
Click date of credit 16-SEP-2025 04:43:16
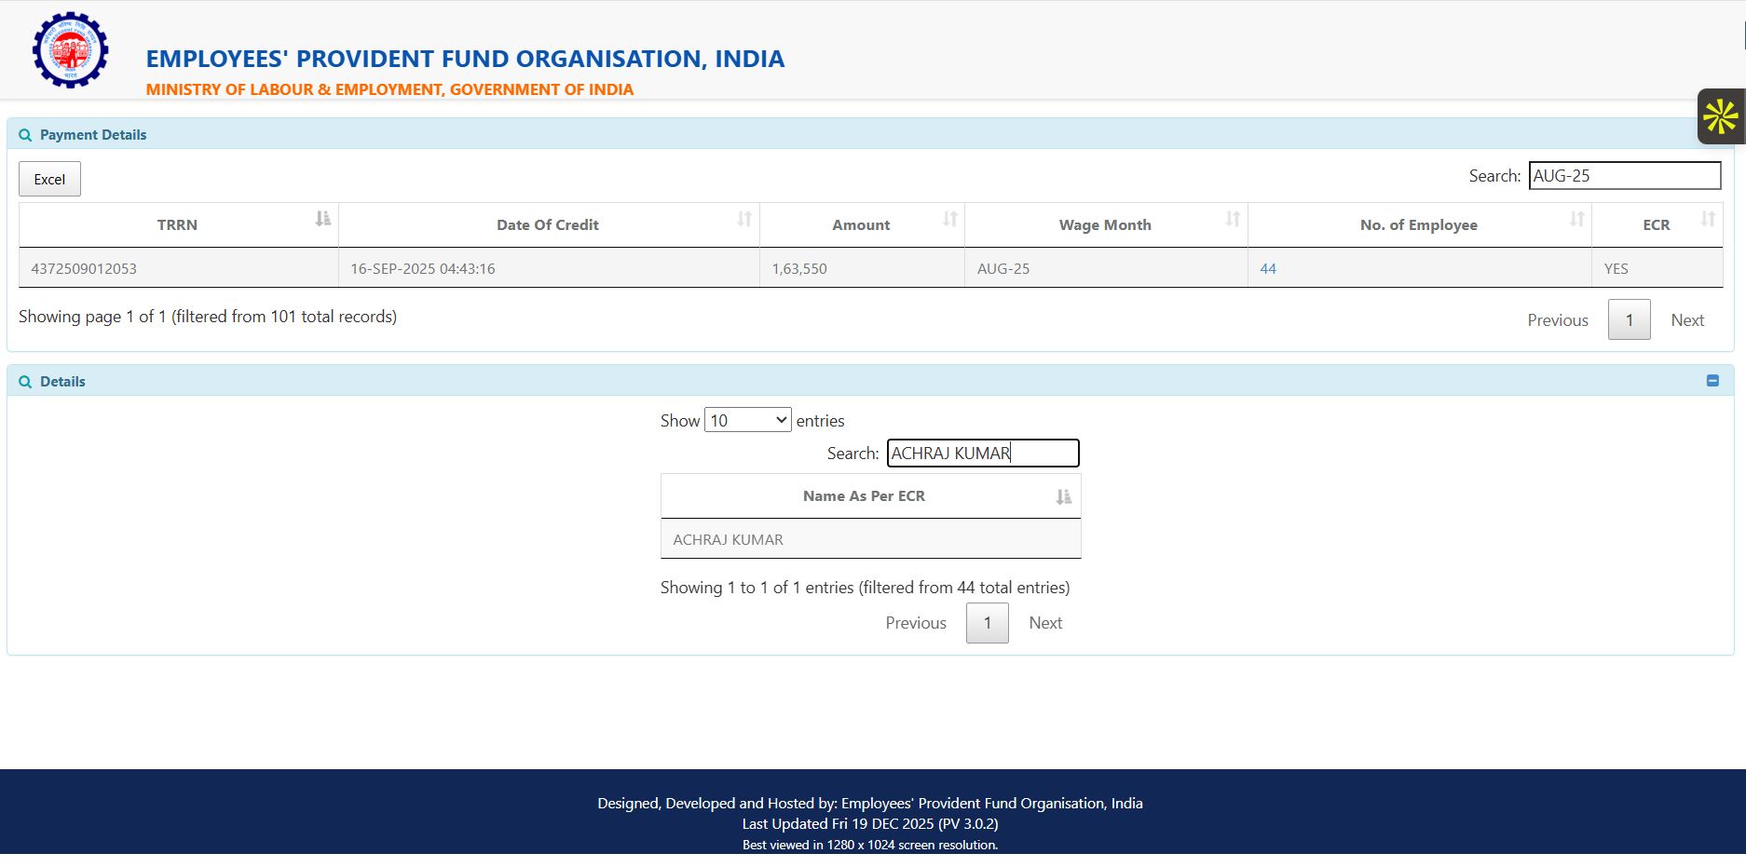423,268
